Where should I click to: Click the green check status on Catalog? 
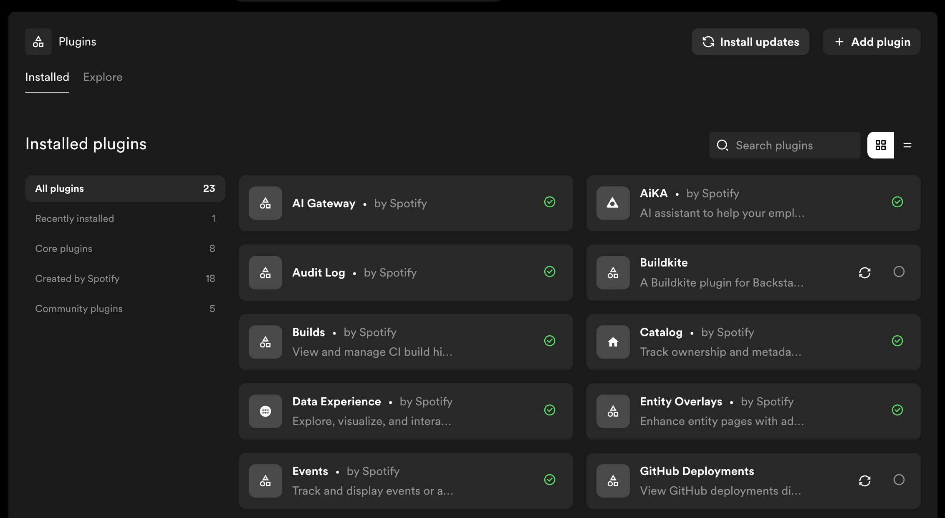(897, 341)
